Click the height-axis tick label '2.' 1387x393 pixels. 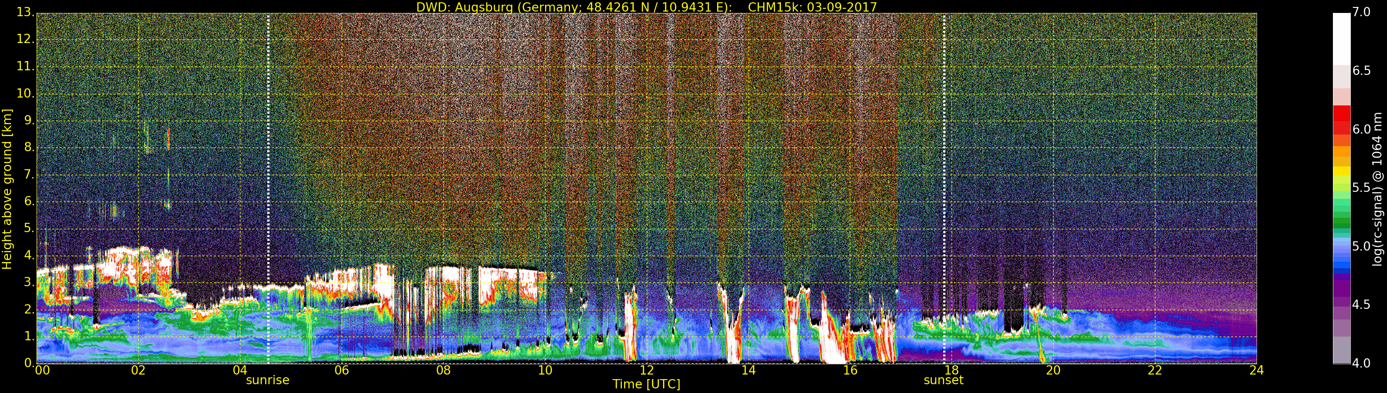29,310
